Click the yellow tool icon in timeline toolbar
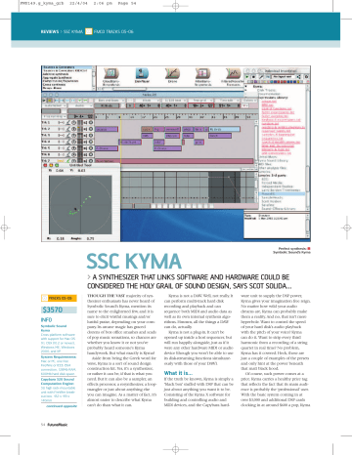352x455 pixels. (50, 101)
